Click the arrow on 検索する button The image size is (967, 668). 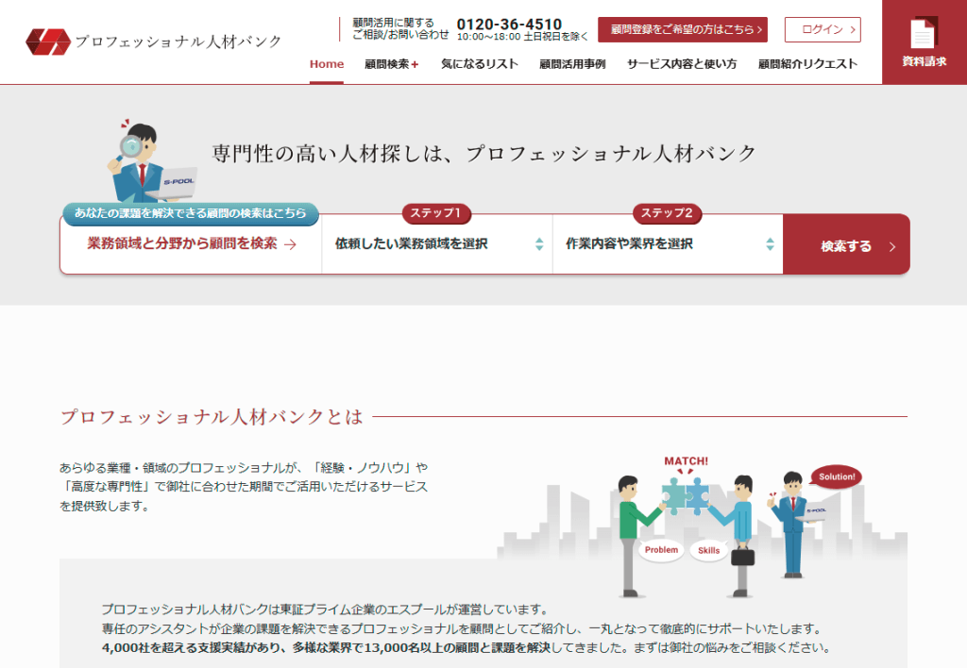(891, 246)
